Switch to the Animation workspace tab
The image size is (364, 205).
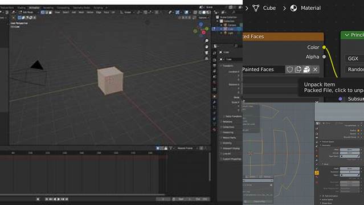point(34,7)
